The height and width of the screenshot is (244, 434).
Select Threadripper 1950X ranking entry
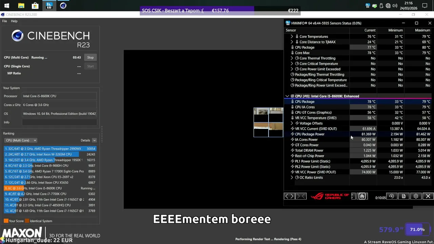pyautogui.click(x=50, y=160)
